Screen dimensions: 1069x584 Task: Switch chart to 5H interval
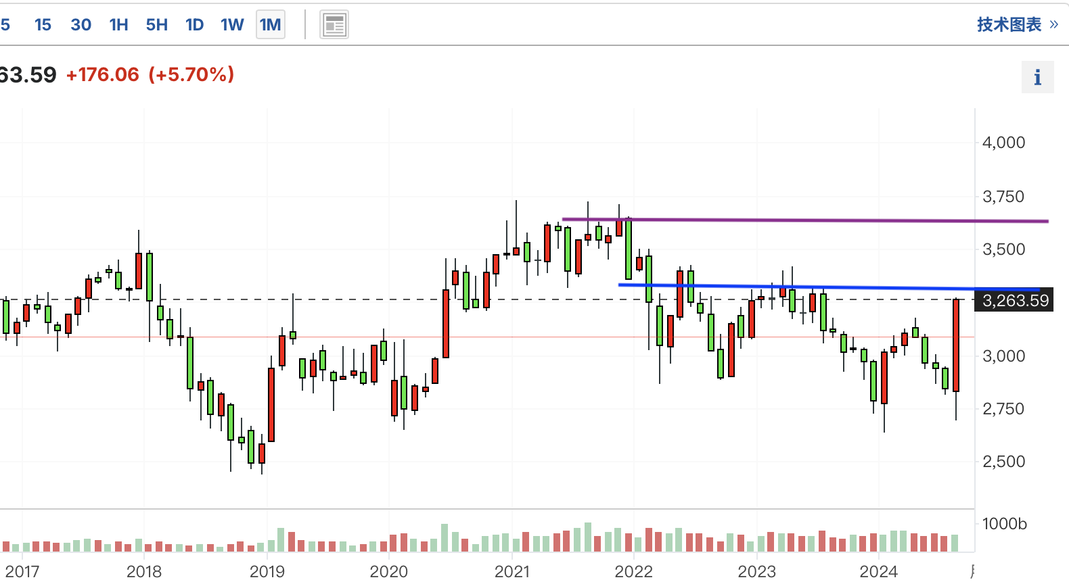point(157,25)
